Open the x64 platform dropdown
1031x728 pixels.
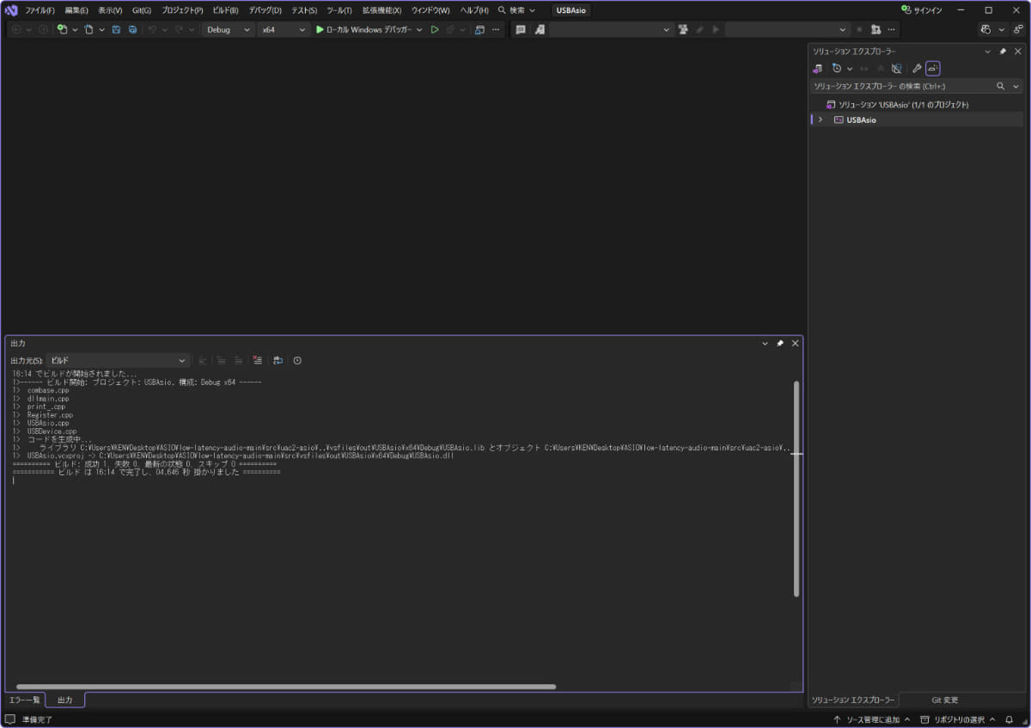click(284, 29)
